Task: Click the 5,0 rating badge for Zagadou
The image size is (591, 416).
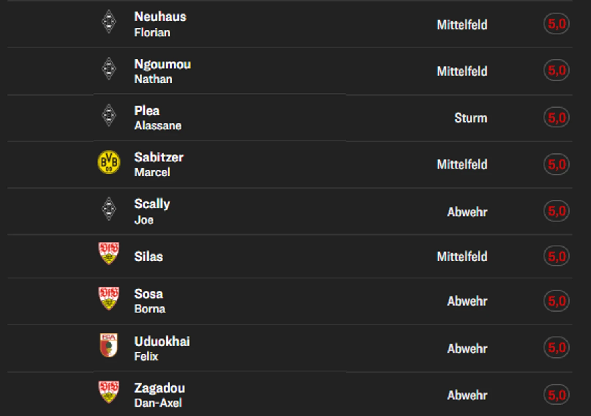Action: point(556,395)
